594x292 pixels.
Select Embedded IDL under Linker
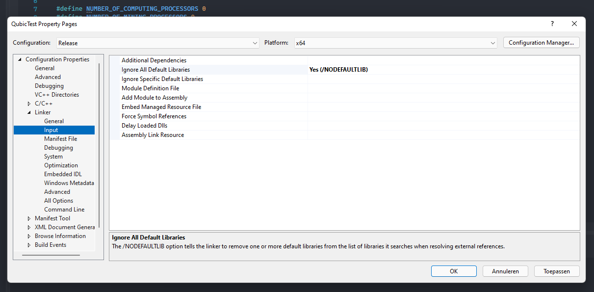point(63,174)
